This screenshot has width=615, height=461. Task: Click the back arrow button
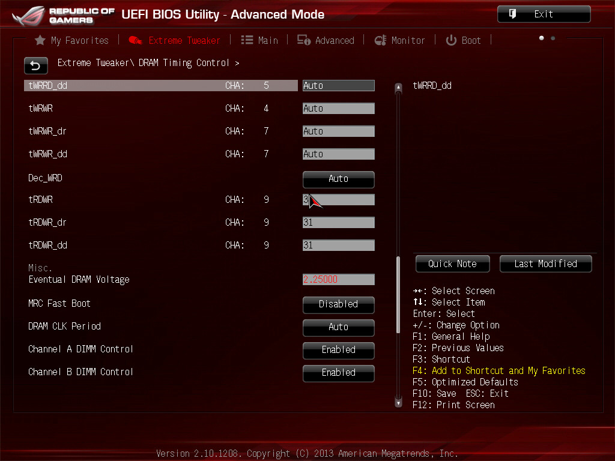coord(35,66)
